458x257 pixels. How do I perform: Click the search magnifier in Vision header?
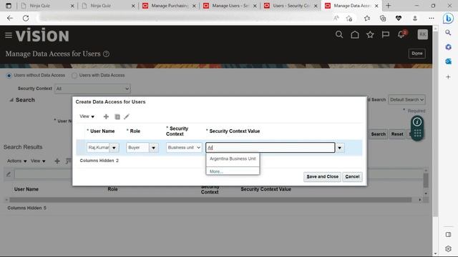coord(339,35)
